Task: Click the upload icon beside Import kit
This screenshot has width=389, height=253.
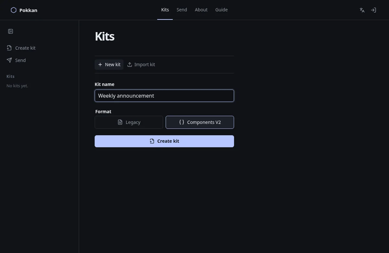Action: 130,65
